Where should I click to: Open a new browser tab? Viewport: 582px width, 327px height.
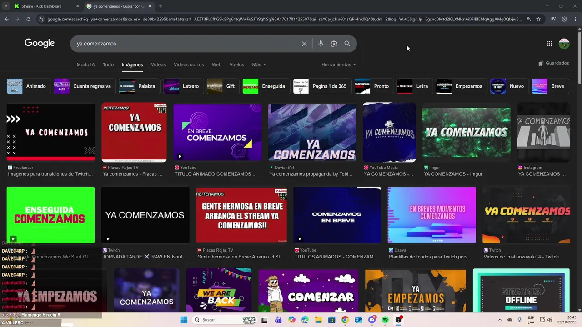161,6
